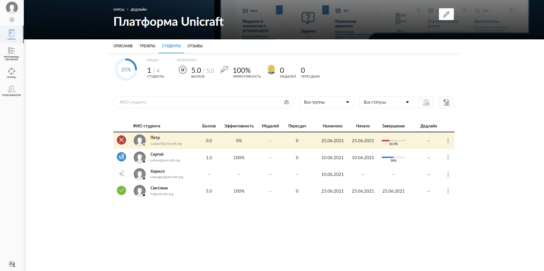Open the three-dot menu for Сергей
Image resolution: width=544 pixels, height=271 pixels.
tap(448, 157)
